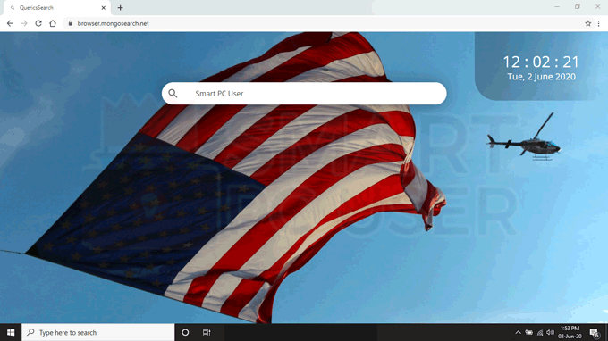Focus the Smart PC User search field

pyautogui.click(x=304, y=93)
